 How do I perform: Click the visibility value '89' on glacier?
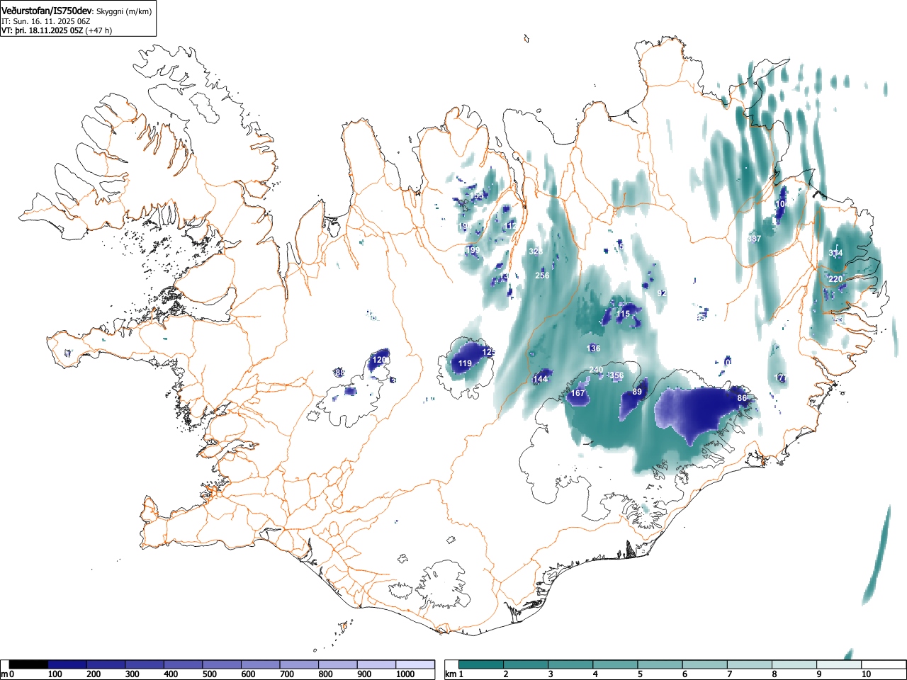pyautogui.click(x=637, y=392)
